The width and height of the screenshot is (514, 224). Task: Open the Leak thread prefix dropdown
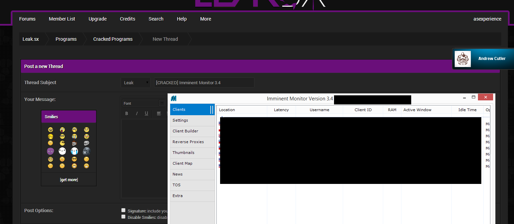[x=135, y=83]
